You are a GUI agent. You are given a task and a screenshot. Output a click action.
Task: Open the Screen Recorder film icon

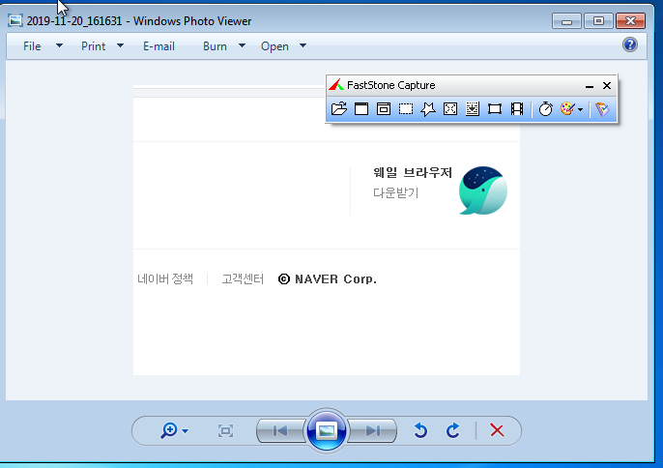tap(517, 109)
